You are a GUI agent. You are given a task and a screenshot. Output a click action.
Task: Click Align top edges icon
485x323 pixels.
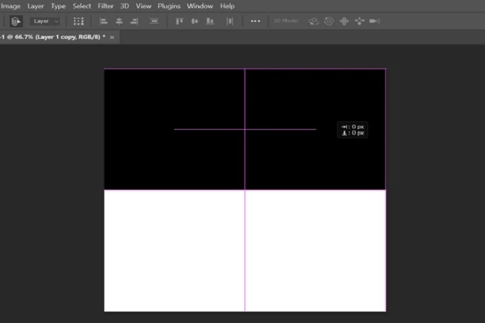[x=179, y=21]
